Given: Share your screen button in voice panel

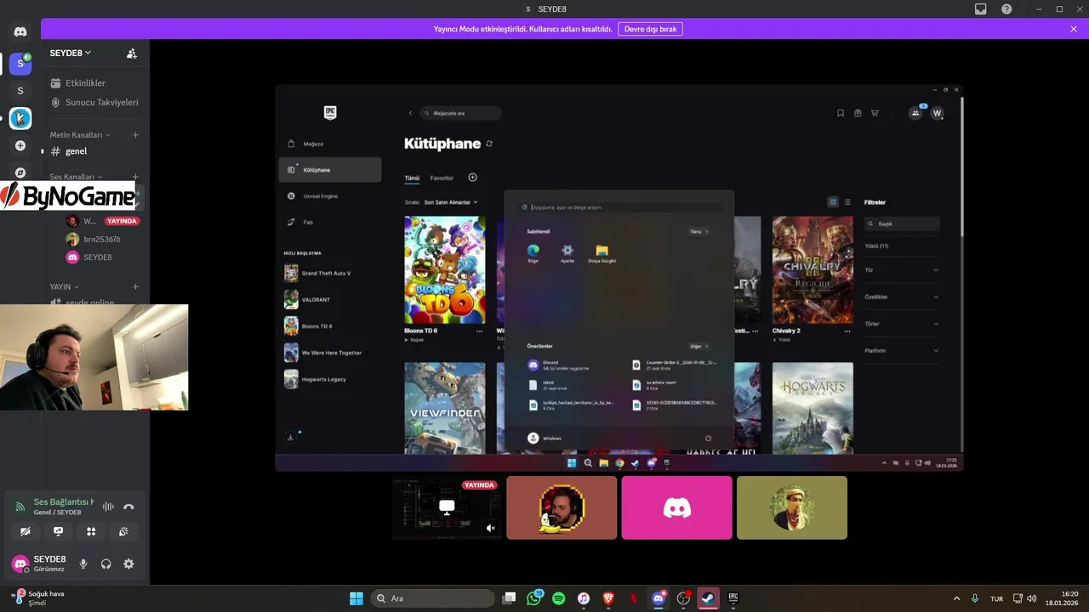Looking at the screenshot, I should pyautogui.click(x=58, y=531).
